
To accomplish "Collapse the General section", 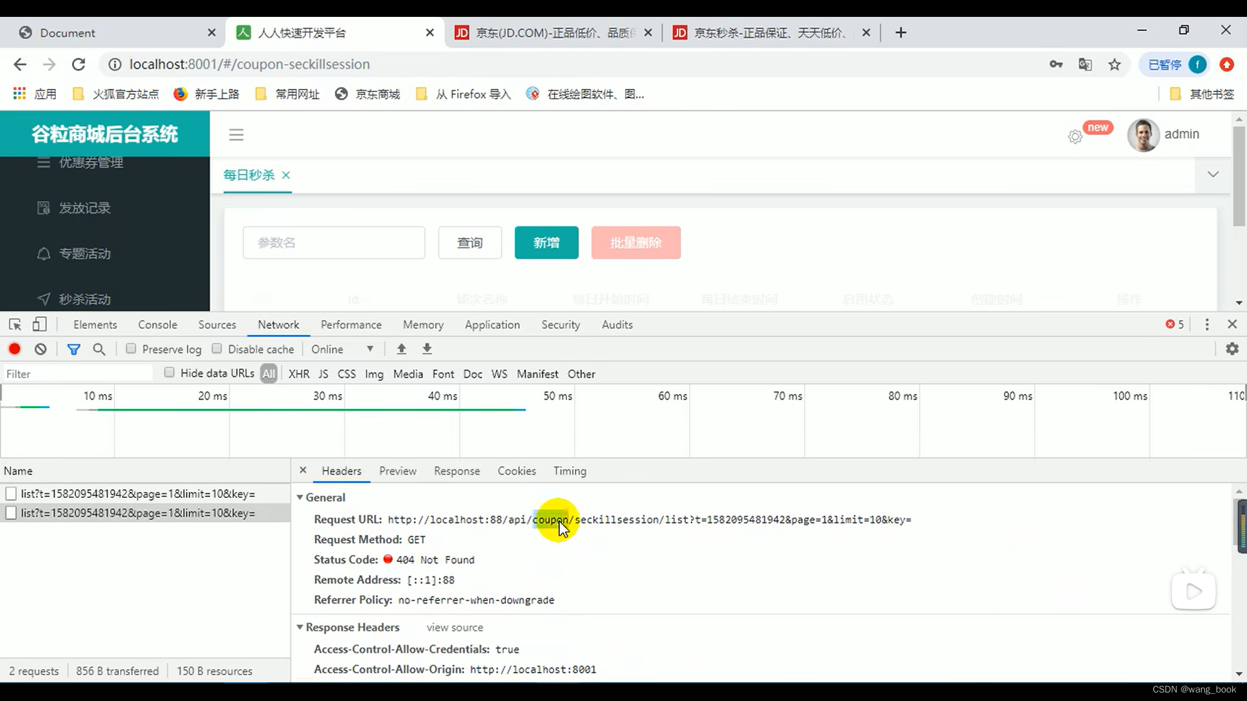I will (x=300, y=497).
